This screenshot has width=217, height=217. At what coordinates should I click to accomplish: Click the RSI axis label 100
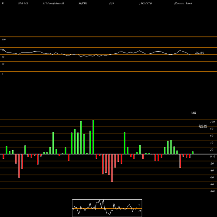3,39
